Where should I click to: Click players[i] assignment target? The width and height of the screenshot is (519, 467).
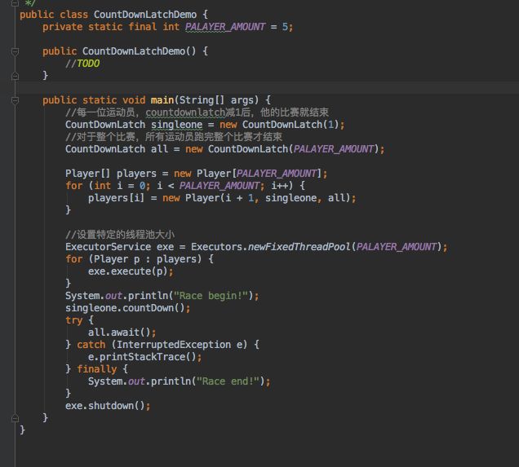click(x=116, y=198)
